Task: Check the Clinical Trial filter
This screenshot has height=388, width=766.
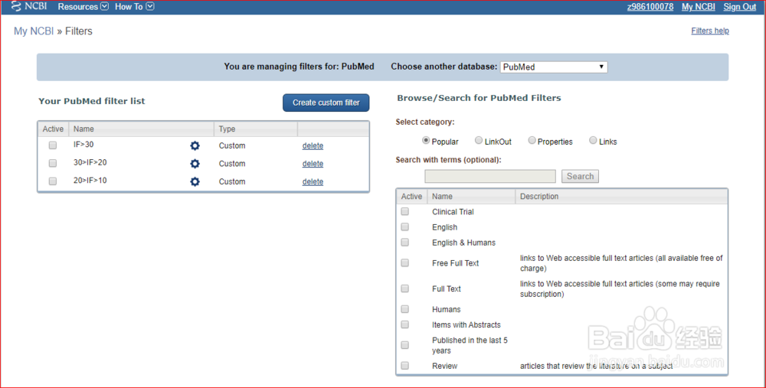Action: [x=404, y=211]
